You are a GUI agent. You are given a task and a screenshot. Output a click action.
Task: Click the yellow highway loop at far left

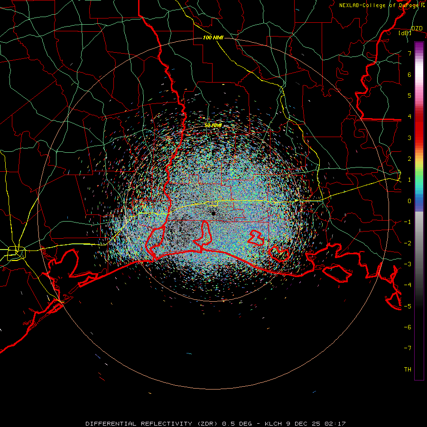pos(16,253)
